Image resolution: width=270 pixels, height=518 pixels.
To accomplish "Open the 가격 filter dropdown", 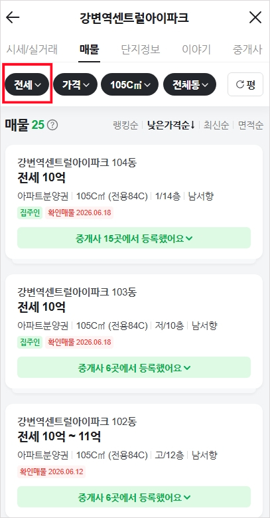I will (x=75, y=84).
